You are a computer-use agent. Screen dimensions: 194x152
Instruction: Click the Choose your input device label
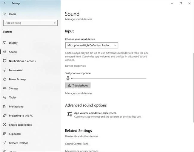tap(80, 39)
